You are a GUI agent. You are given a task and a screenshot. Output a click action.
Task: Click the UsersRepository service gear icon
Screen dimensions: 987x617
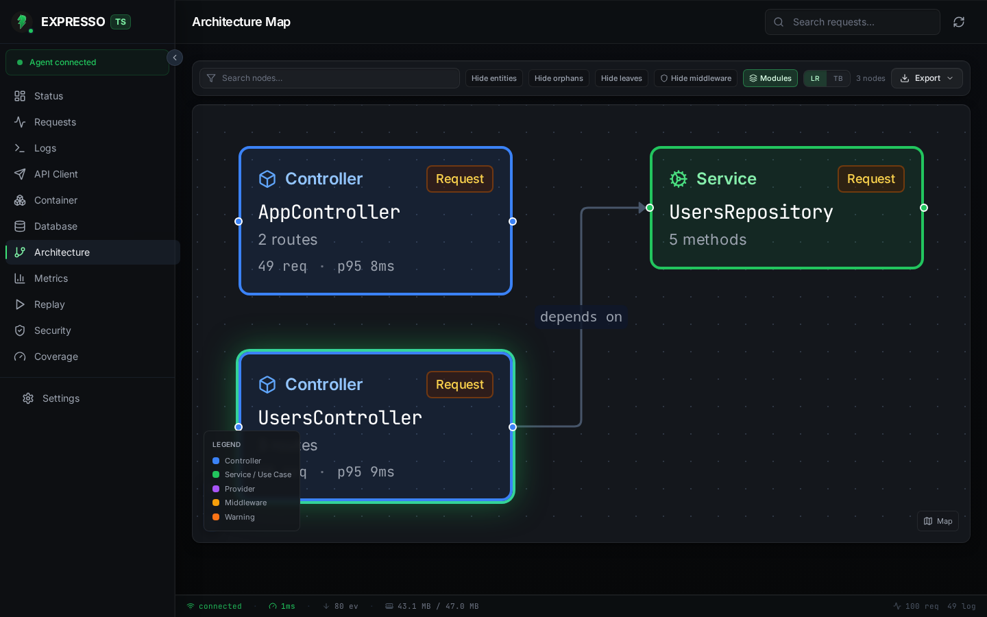679,179
